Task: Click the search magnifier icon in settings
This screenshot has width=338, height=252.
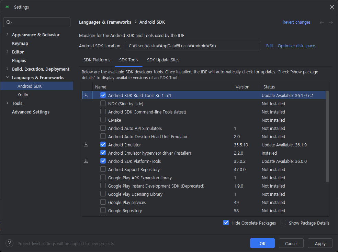Action: click(x=9, y=22)
